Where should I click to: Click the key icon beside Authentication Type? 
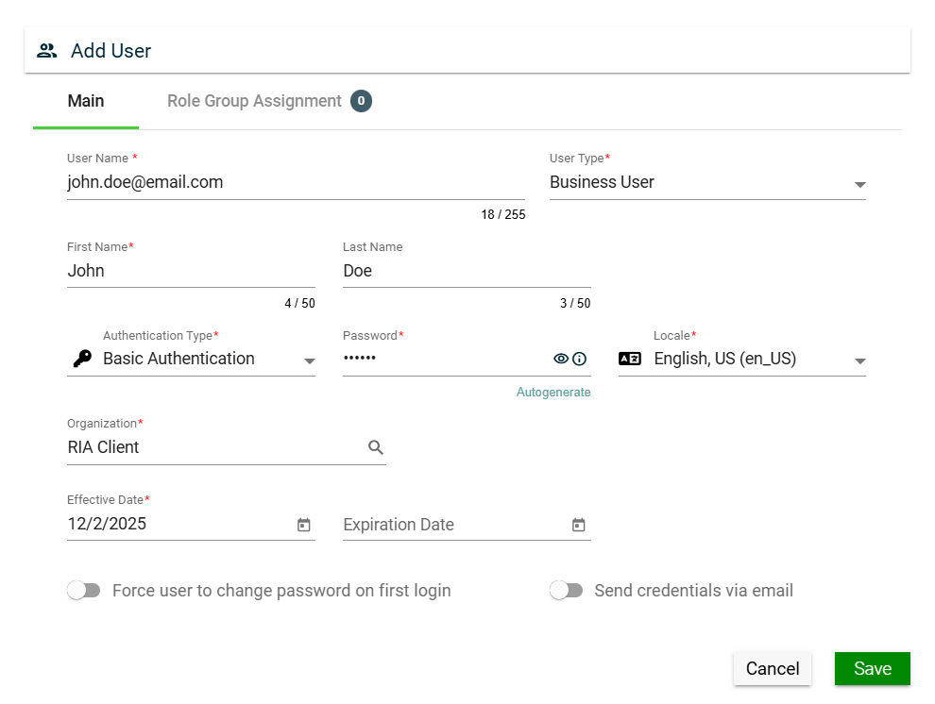pos(82,359)
